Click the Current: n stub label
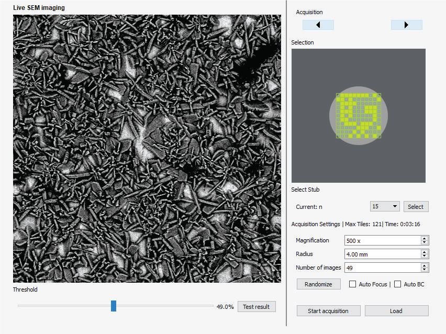 tap(309, 207)
